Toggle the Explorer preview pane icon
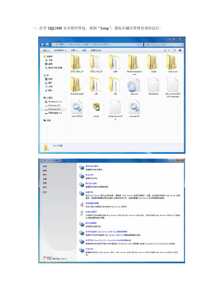Screen dimensions: 211x299 (174, 50)
